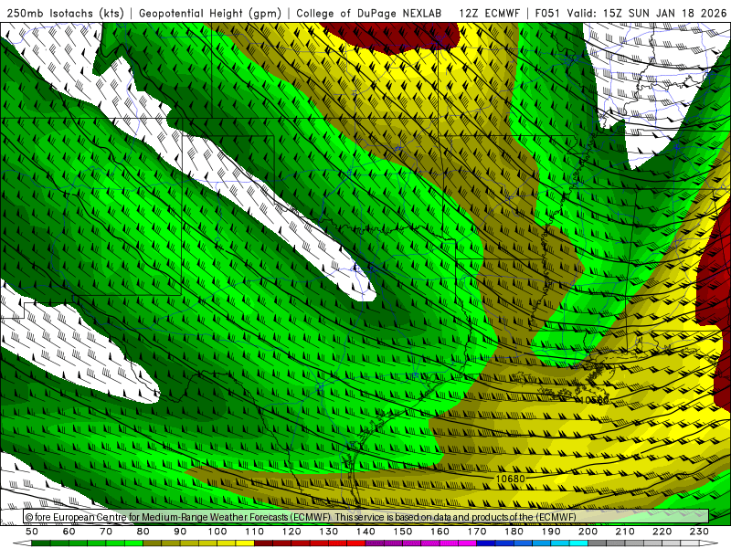Viewport: 731px width, 548px height.
Task: Click the 80 legend value
Action: pyautogui.click(x=143, y=532)
